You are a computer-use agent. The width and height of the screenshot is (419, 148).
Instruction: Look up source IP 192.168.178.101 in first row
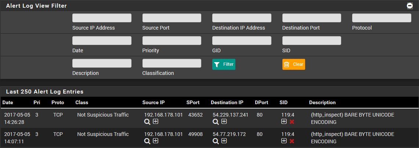(x=147, y=122)
